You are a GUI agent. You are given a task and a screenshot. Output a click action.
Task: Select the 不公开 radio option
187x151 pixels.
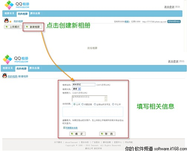click(x=113, y=104)
